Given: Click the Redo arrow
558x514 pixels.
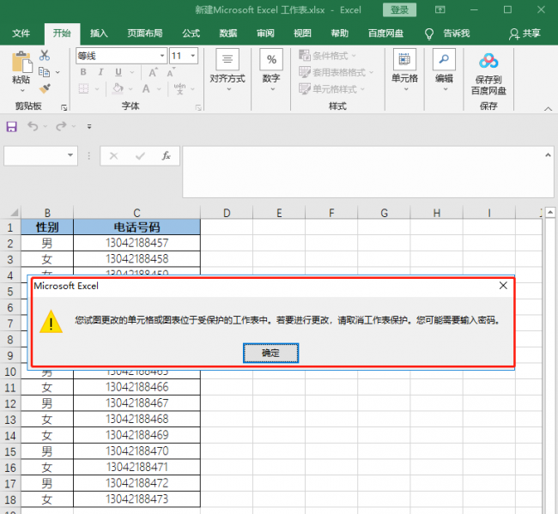Looking at the screenshot, I should [61, 126].
